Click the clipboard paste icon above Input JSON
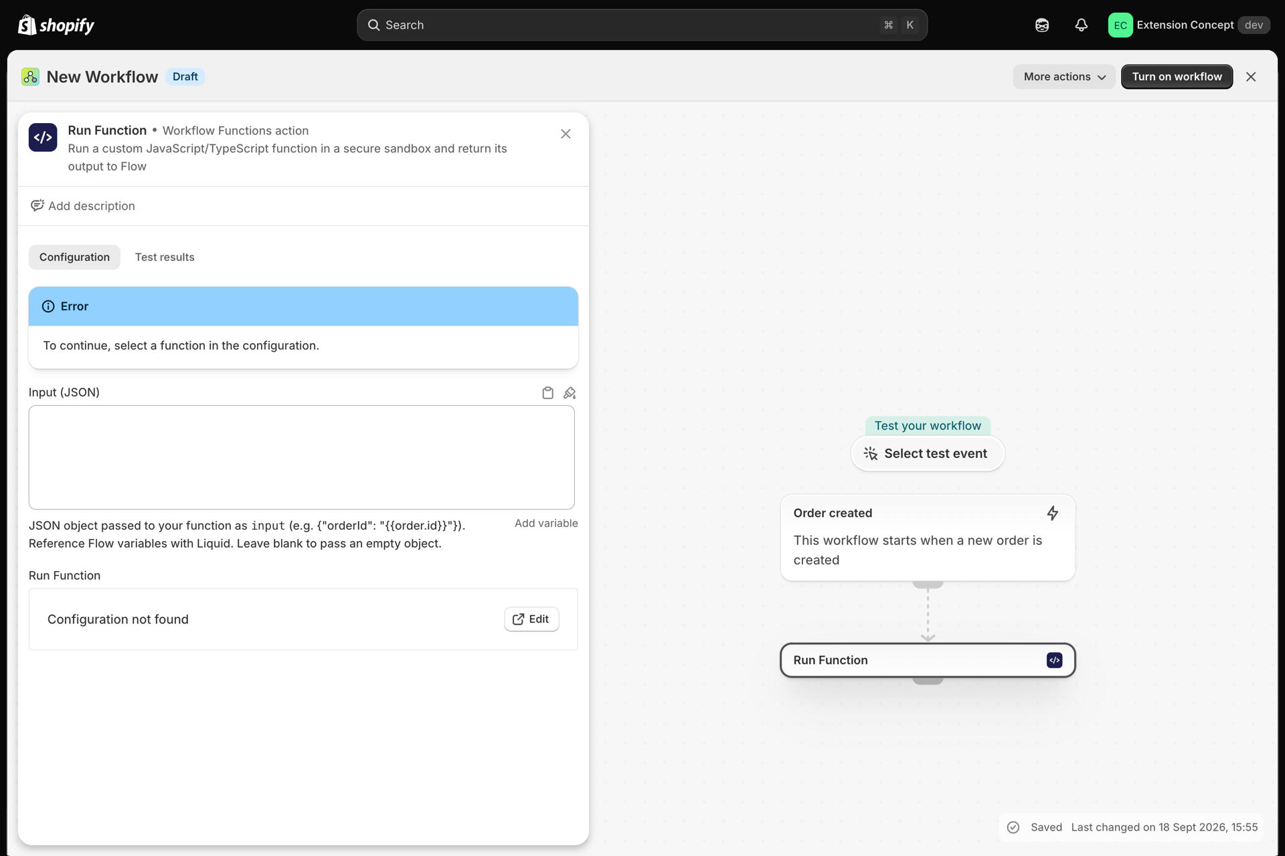 [x=547, y=393]
